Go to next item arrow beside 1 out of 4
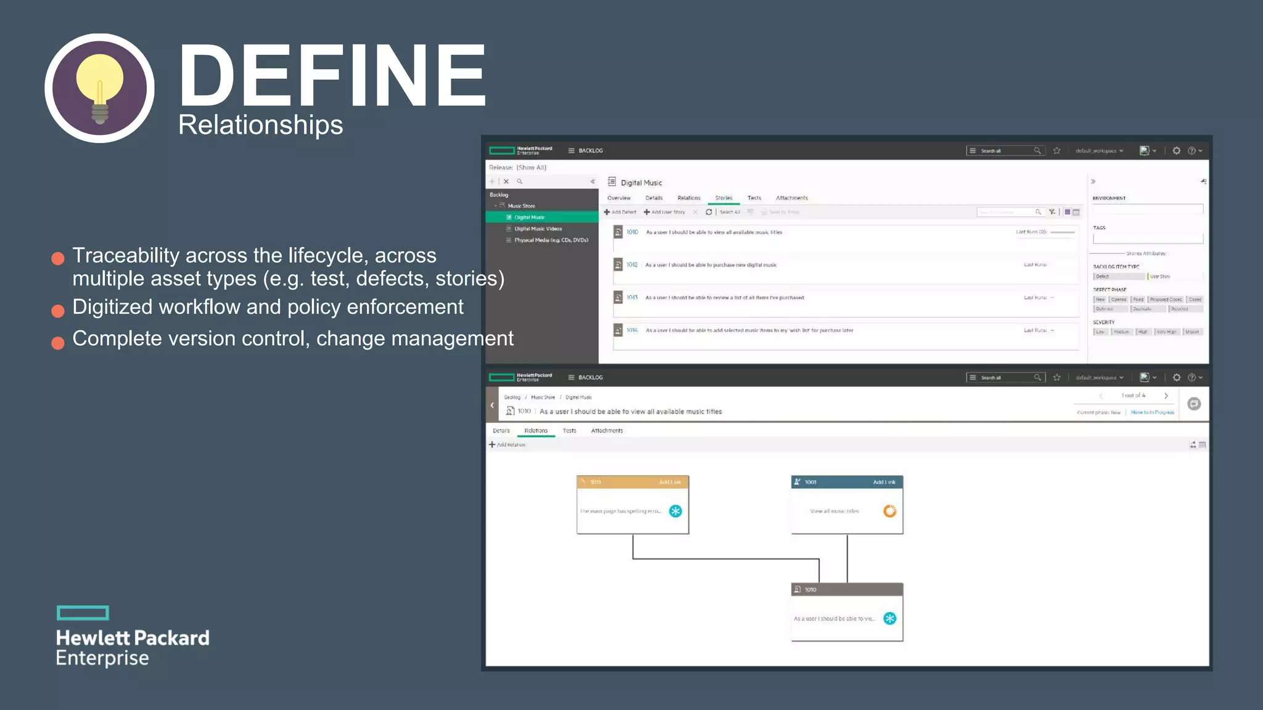The width and height of the screenshot is (1263, 710). point(1166,396)
